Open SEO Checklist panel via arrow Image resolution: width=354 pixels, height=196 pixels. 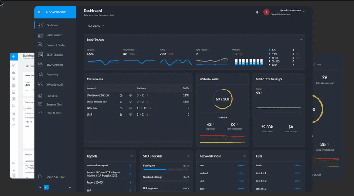[x=188, y=156]
